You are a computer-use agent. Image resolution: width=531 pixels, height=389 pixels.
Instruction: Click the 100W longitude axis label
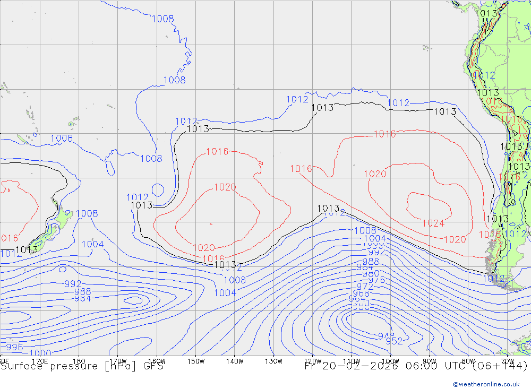[390, 361]
